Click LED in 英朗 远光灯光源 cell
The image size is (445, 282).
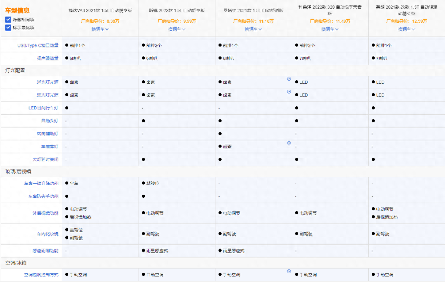(x=380, y=95)
